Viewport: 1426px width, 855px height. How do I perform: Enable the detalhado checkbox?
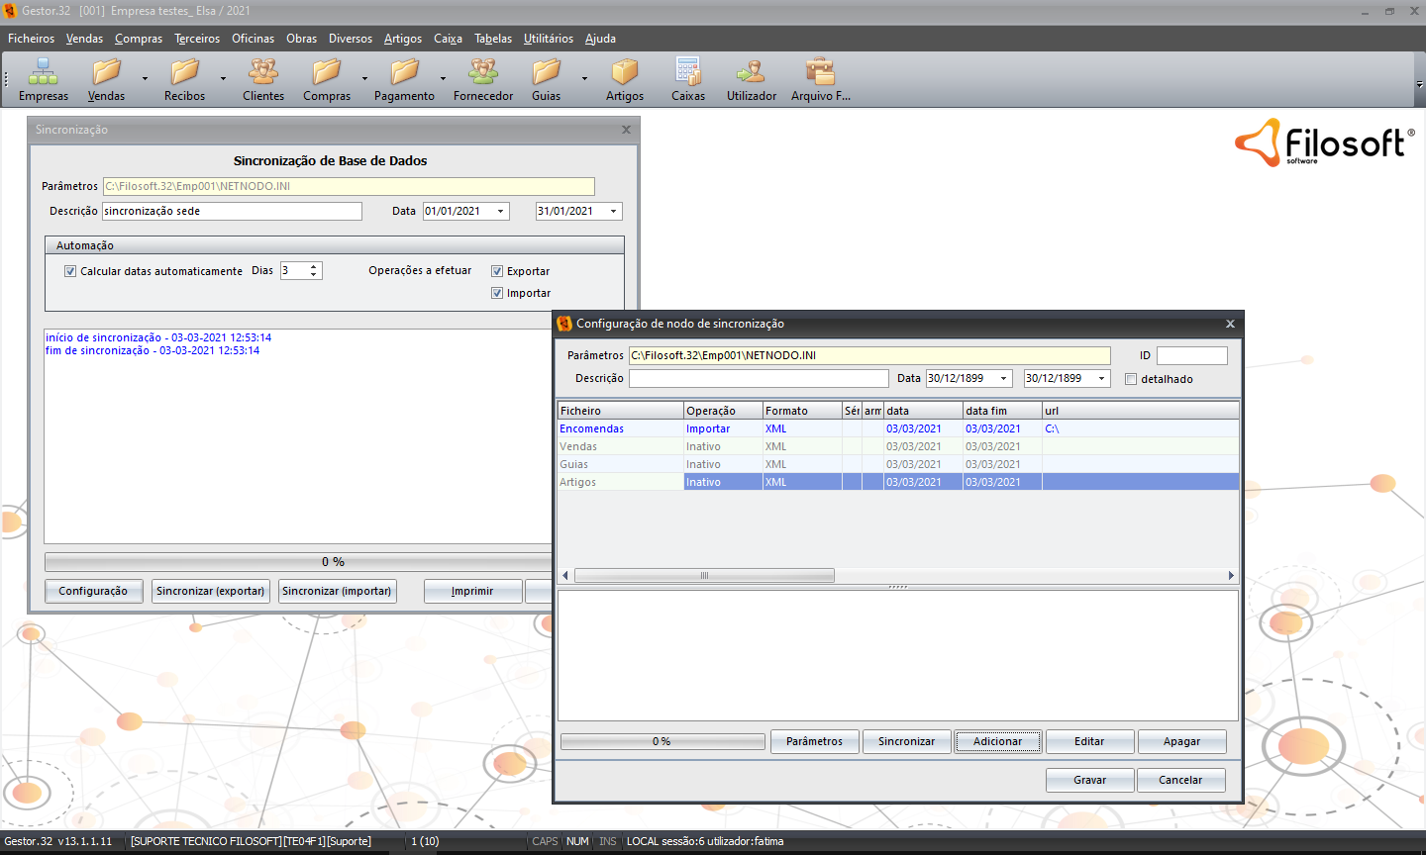(1131, 379)
